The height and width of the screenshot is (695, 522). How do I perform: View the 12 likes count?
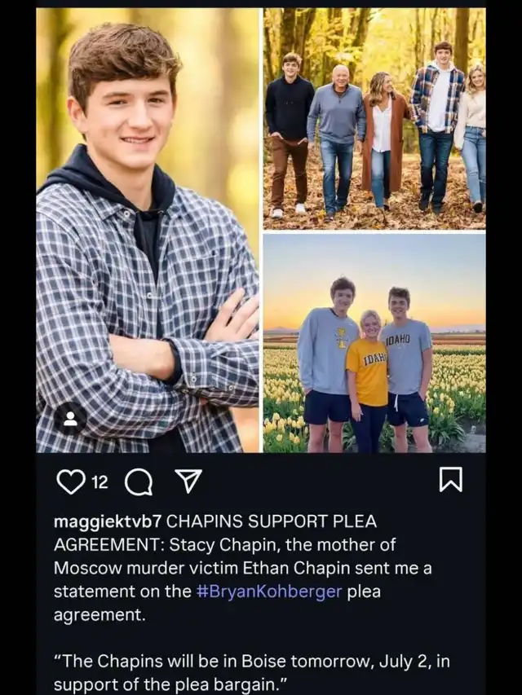pyautogui.click(x=100, y=482)
